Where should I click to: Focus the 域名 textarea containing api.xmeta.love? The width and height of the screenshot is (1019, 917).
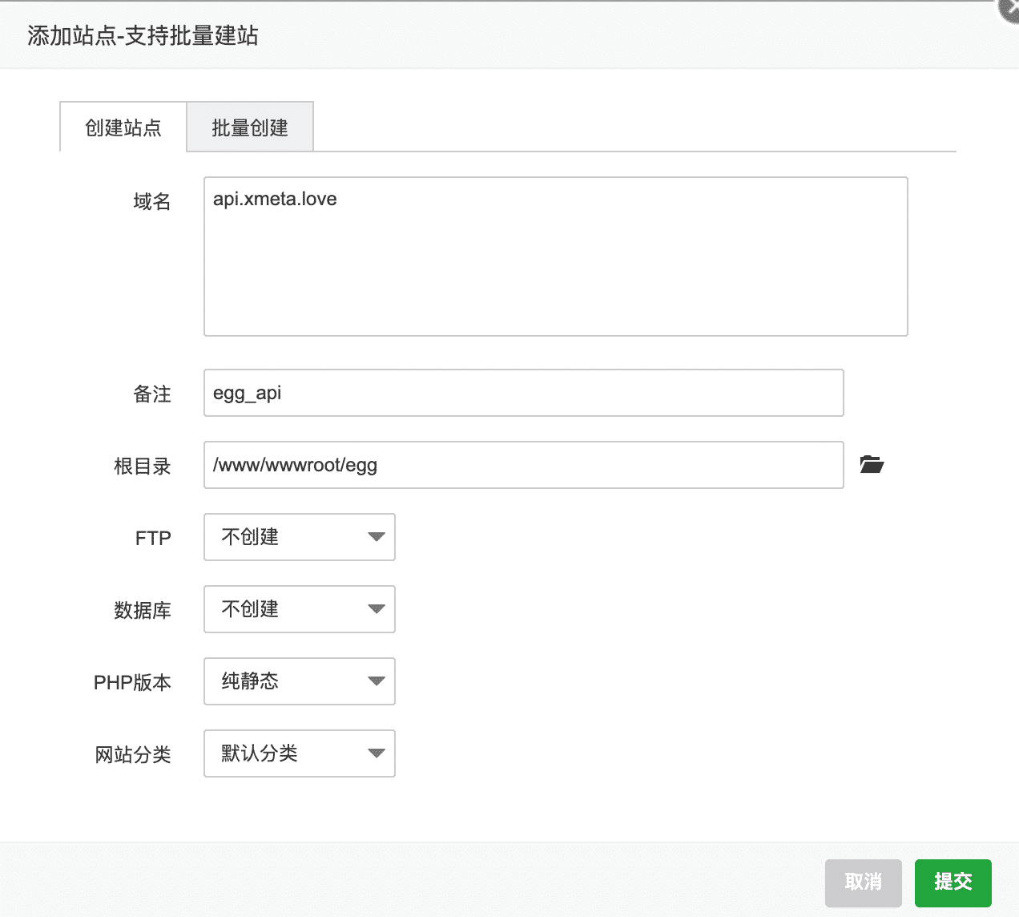(x=555, y=257)
